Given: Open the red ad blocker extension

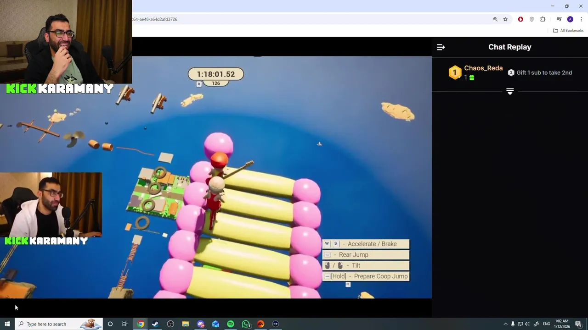Looking at the screenshot, I should [520, 19].
